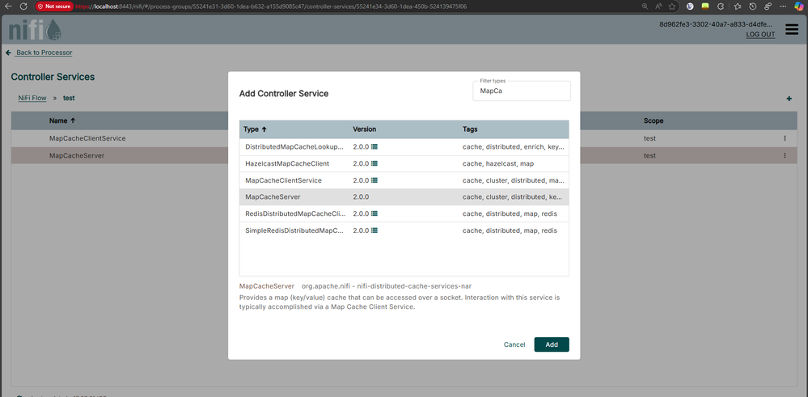This screenshot has width=808, height=397.
Task: Open options menu for MapCacheServer service row
Action: 785,155
